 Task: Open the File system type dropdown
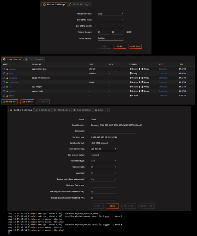coord(103,161)
